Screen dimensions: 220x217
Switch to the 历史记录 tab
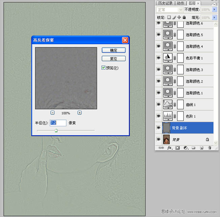(165, 3)
